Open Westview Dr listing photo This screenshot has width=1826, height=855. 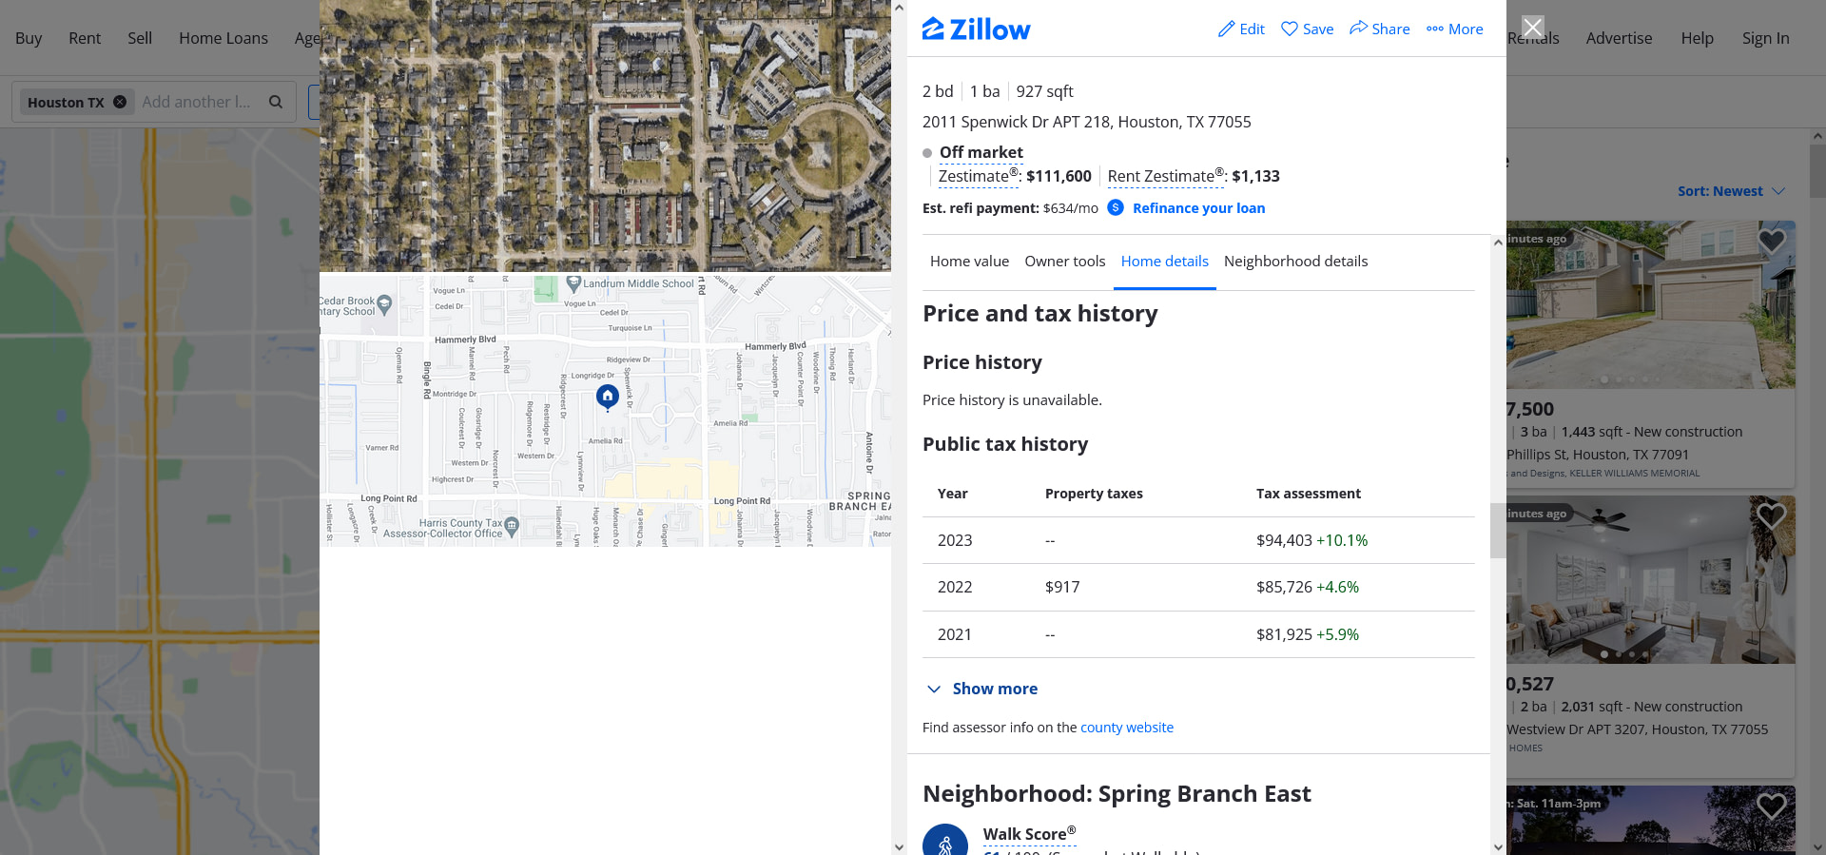point(1651,579)
